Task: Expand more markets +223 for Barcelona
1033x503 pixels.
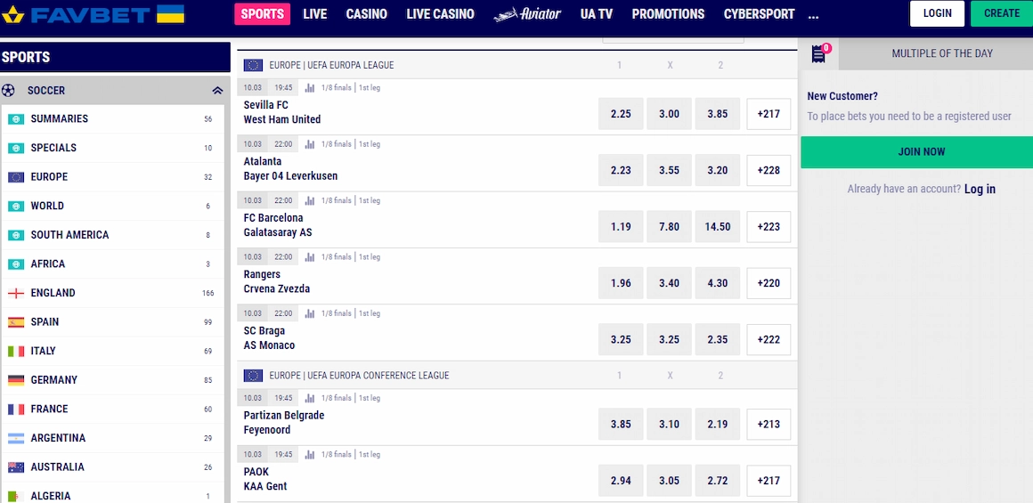Action: pyautogui.click(x=769, y=226)
